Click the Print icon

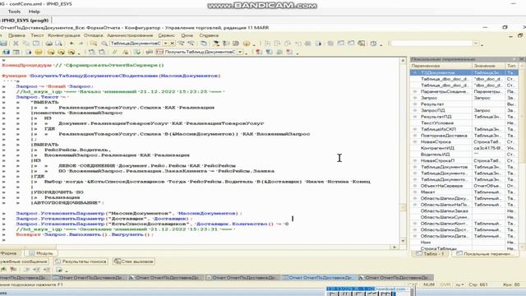pos(49,44)
